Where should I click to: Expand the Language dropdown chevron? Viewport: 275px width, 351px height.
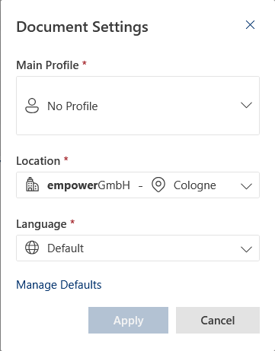point(246,249)
